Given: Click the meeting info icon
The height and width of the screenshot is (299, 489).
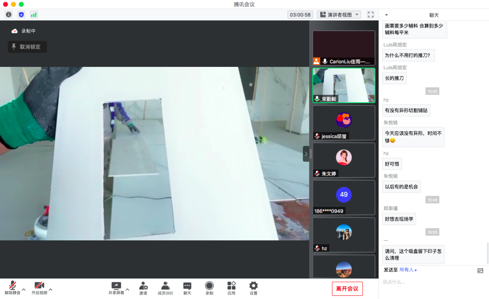Looking at the screenshot, I should click(9, 14).
